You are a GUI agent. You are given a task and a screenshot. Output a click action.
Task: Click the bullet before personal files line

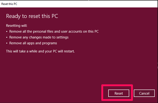click(7, 31)
